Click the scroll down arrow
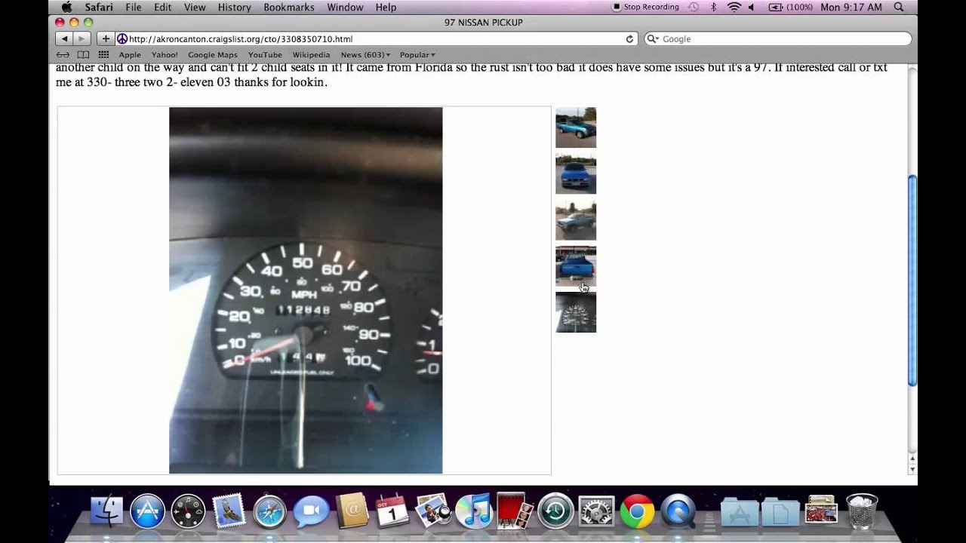Image resolution: width=966 pixels, height=543 pixels. click(912, 469)
